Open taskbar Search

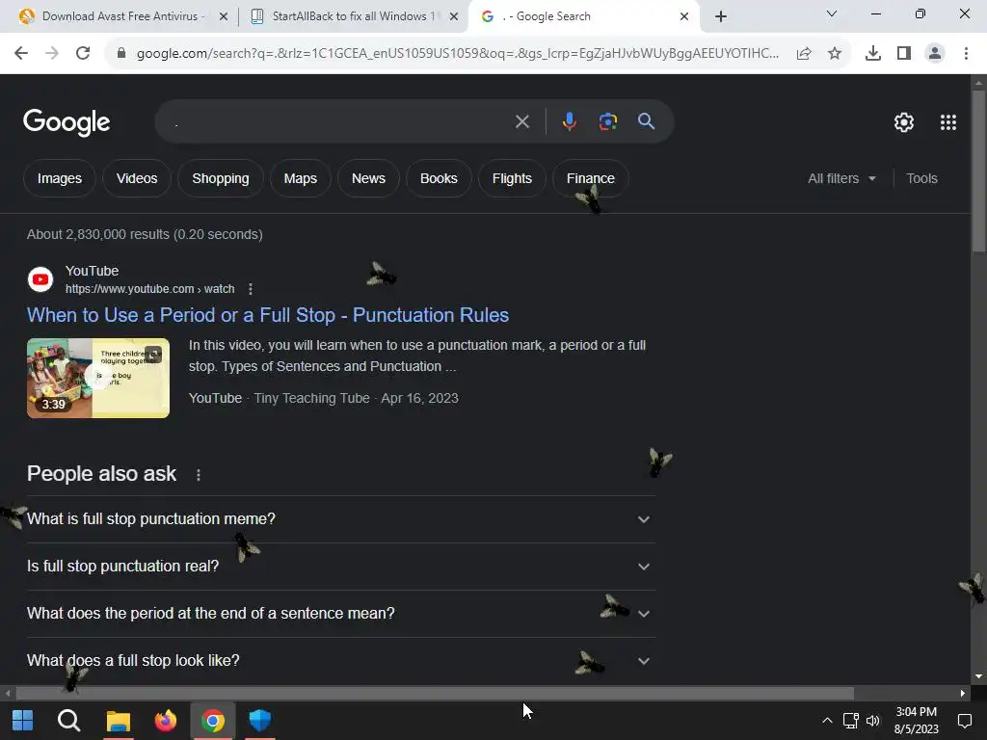pos(69,721)
